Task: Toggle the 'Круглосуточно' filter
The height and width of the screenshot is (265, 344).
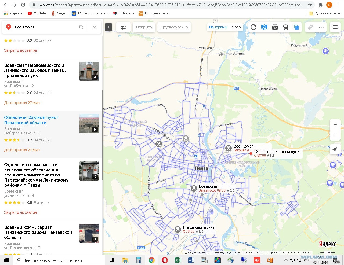Action: [x=174, y=27]
